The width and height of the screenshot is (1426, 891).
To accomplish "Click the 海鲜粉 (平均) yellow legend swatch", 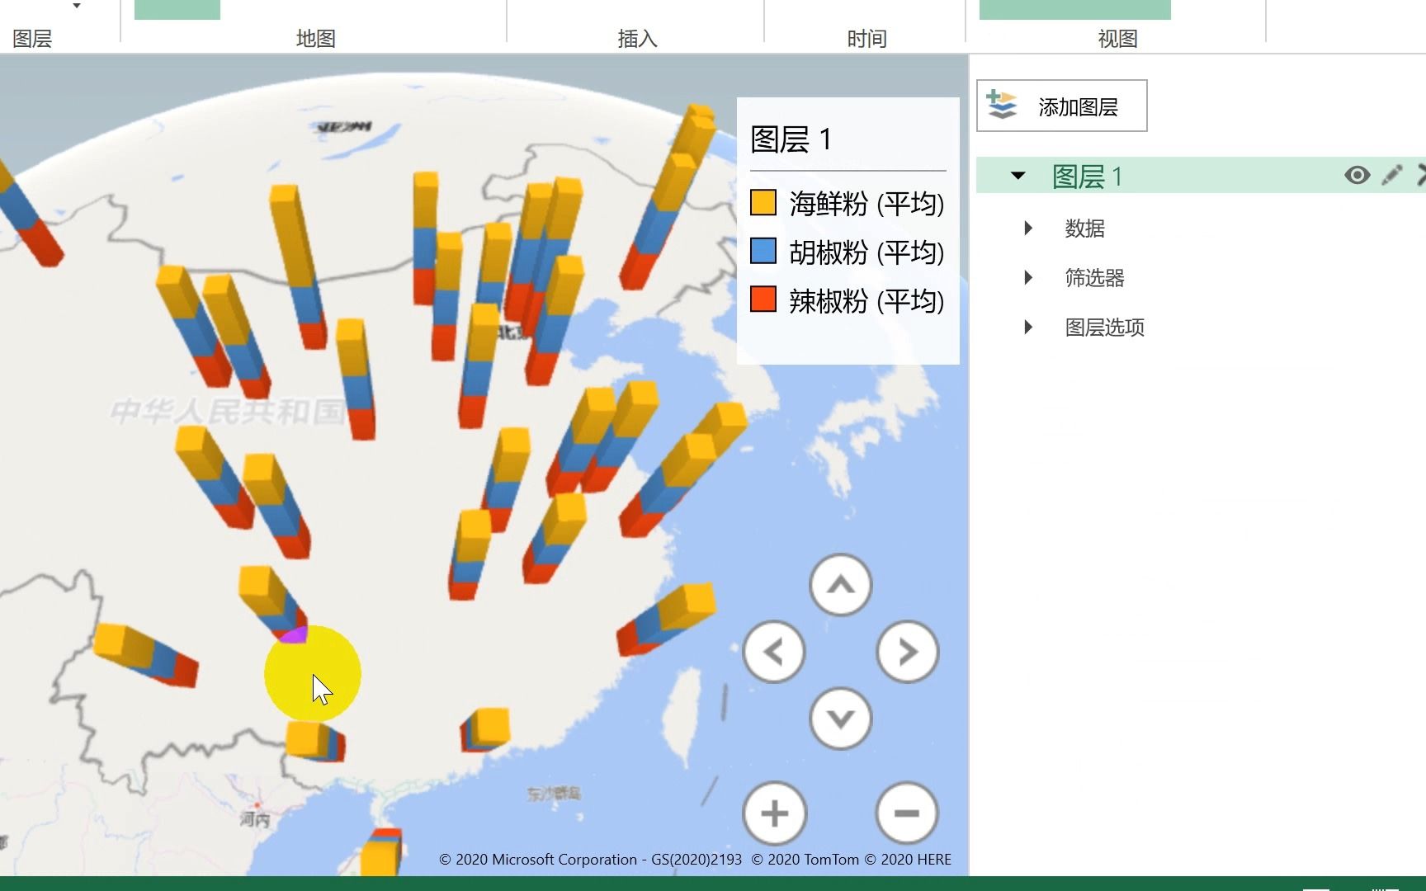I will [x=763, y=203].
